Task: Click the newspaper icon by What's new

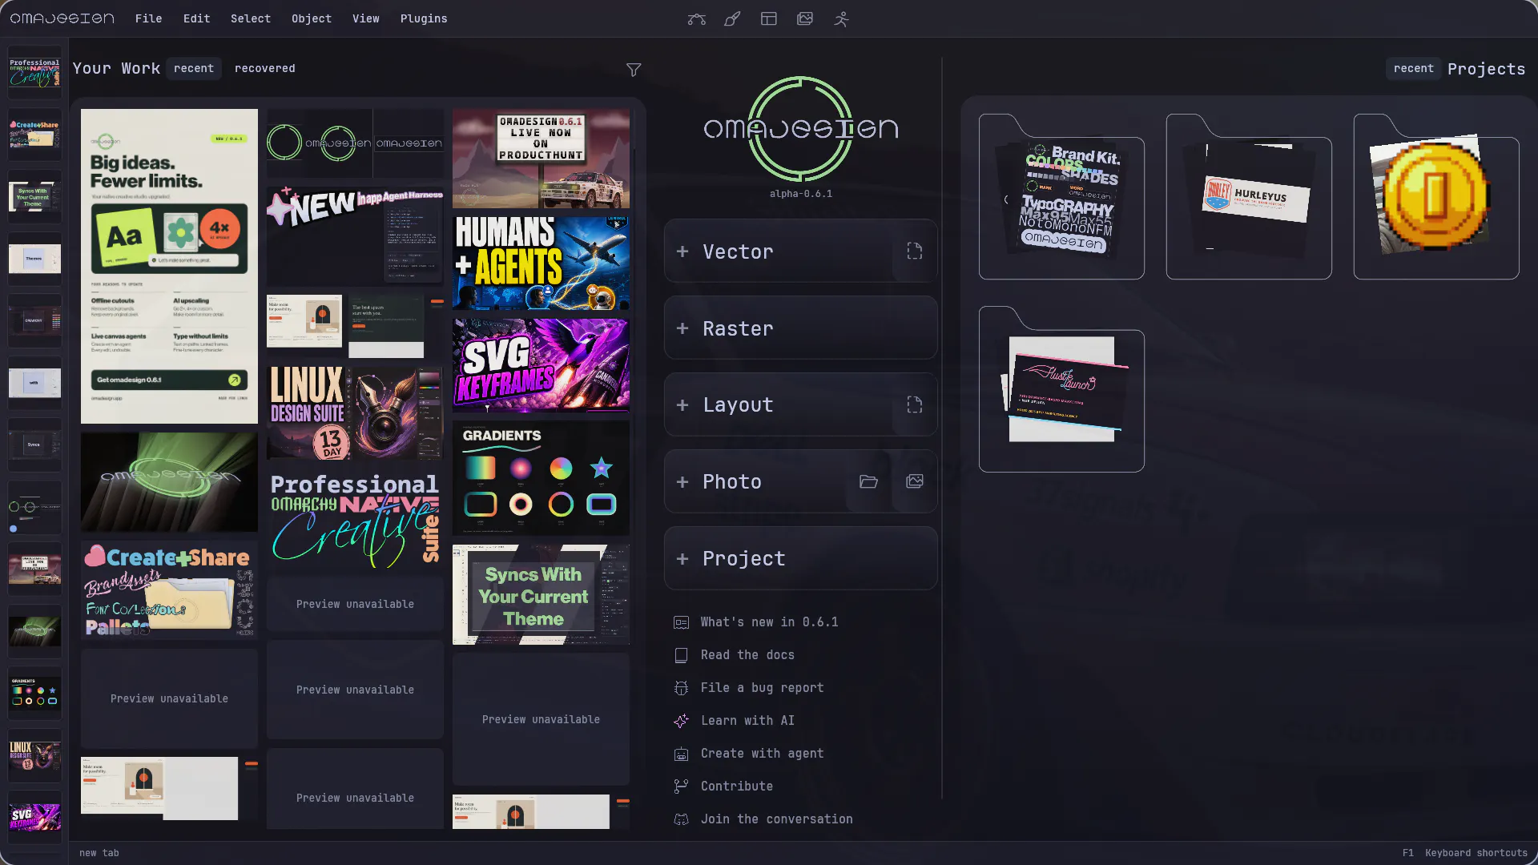Action: [681, 622]
